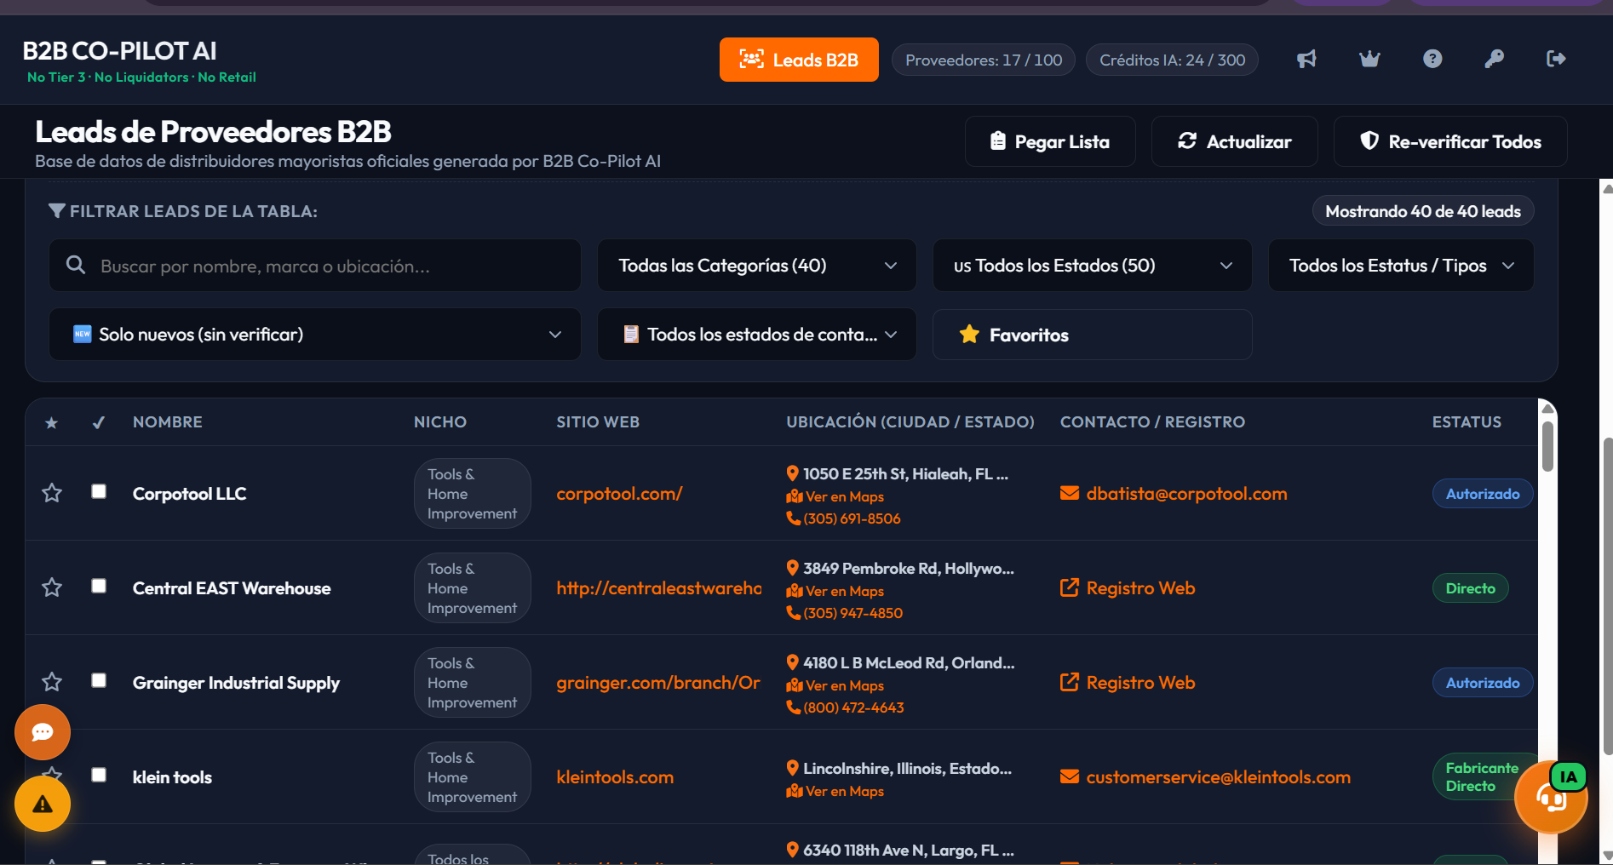Open the IA support headset assistant
Screen dimensions: 1613x865
click(x=1551, y=797)
